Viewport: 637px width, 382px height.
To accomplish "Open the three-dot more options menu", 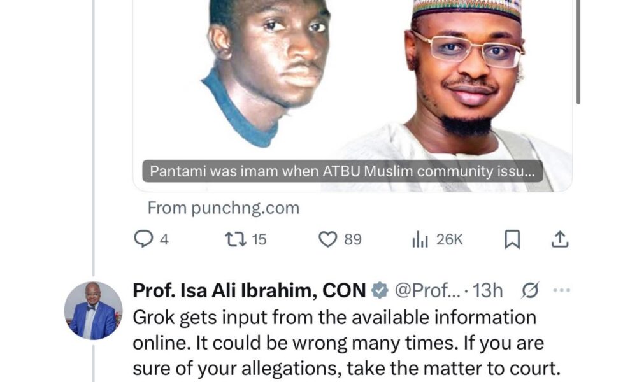I will (562, 290).
